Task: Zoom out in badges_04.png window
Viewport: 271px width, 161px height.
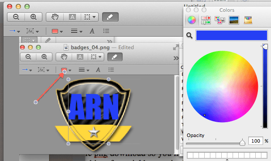Action: 28,57
